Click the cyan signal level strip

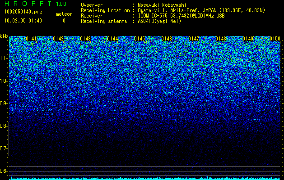(x=145, y=179)
